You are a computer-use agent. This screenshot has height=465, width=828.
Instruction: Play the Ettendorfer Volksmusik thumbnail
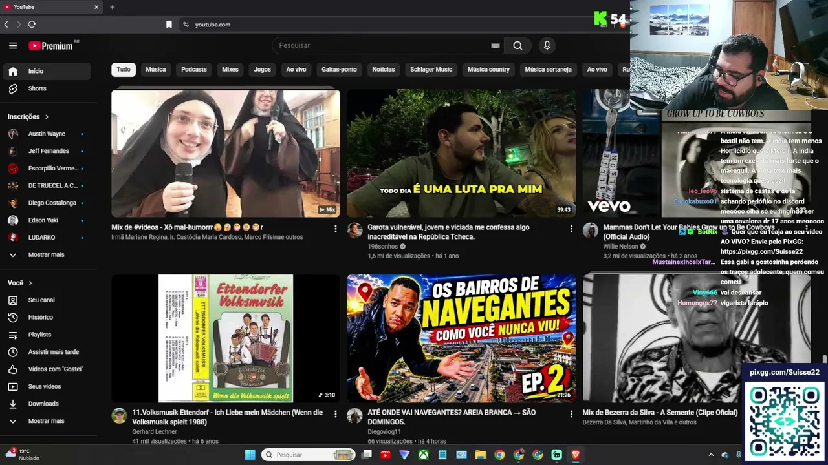pos(226,338)
